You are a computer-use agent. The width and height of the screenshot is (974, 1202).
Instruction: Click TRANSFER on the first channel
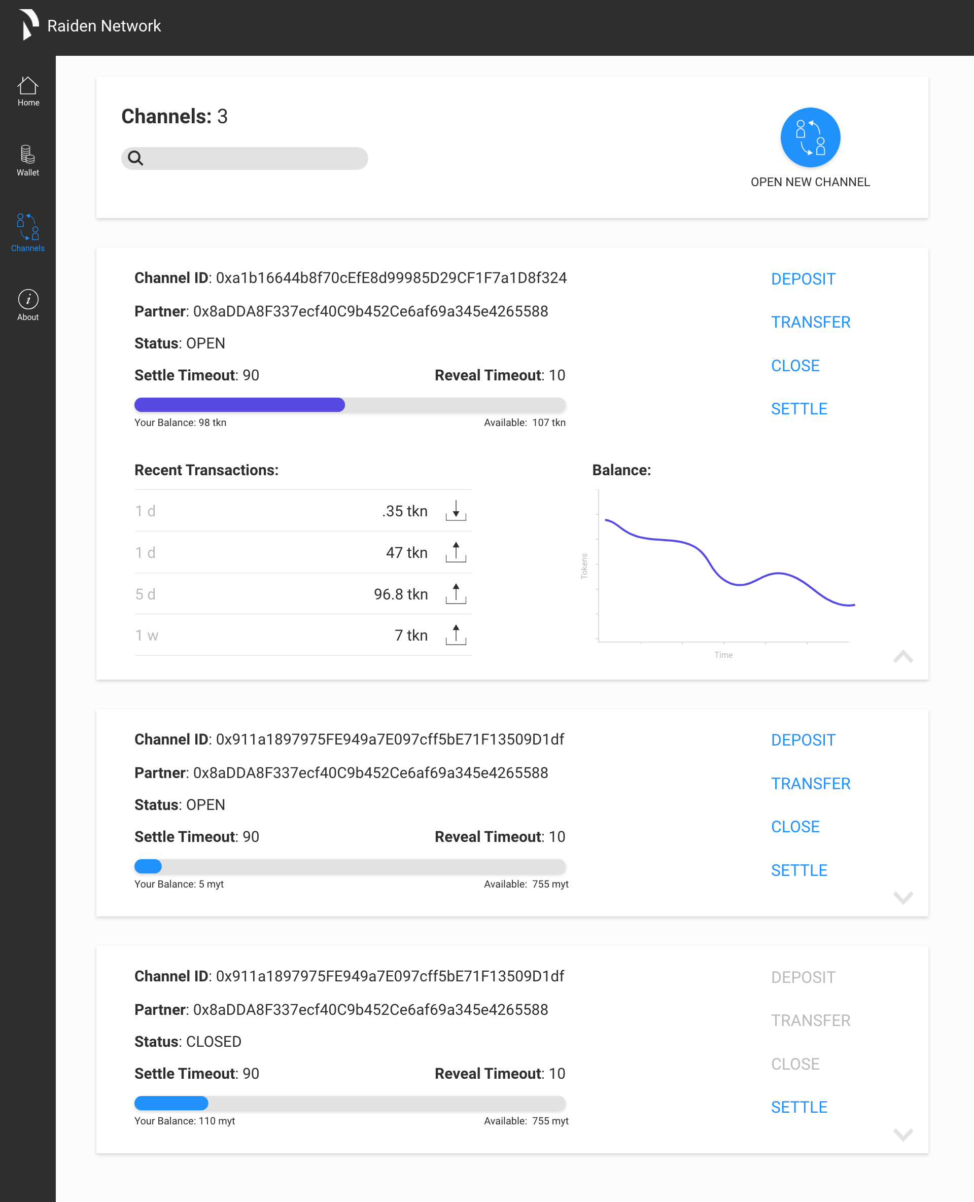[x=810, y=322]
